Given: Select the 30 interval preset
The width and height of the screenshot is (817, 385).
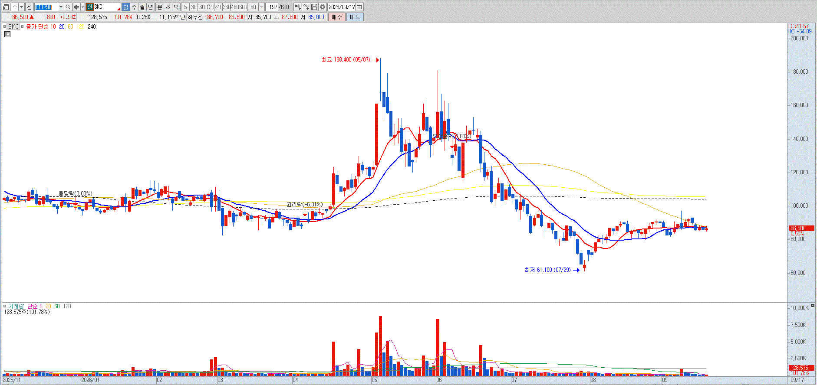Looking at the screenshot, I should coord(194,7).
